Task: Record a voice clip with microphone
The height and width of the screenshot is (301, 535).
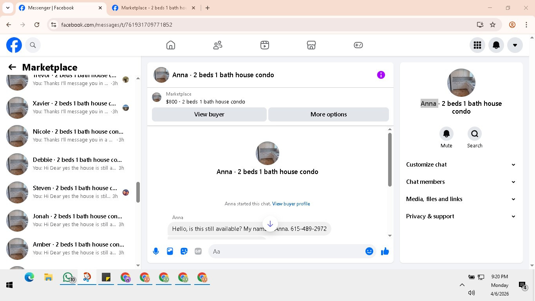Action: click(x=156, y=252)
